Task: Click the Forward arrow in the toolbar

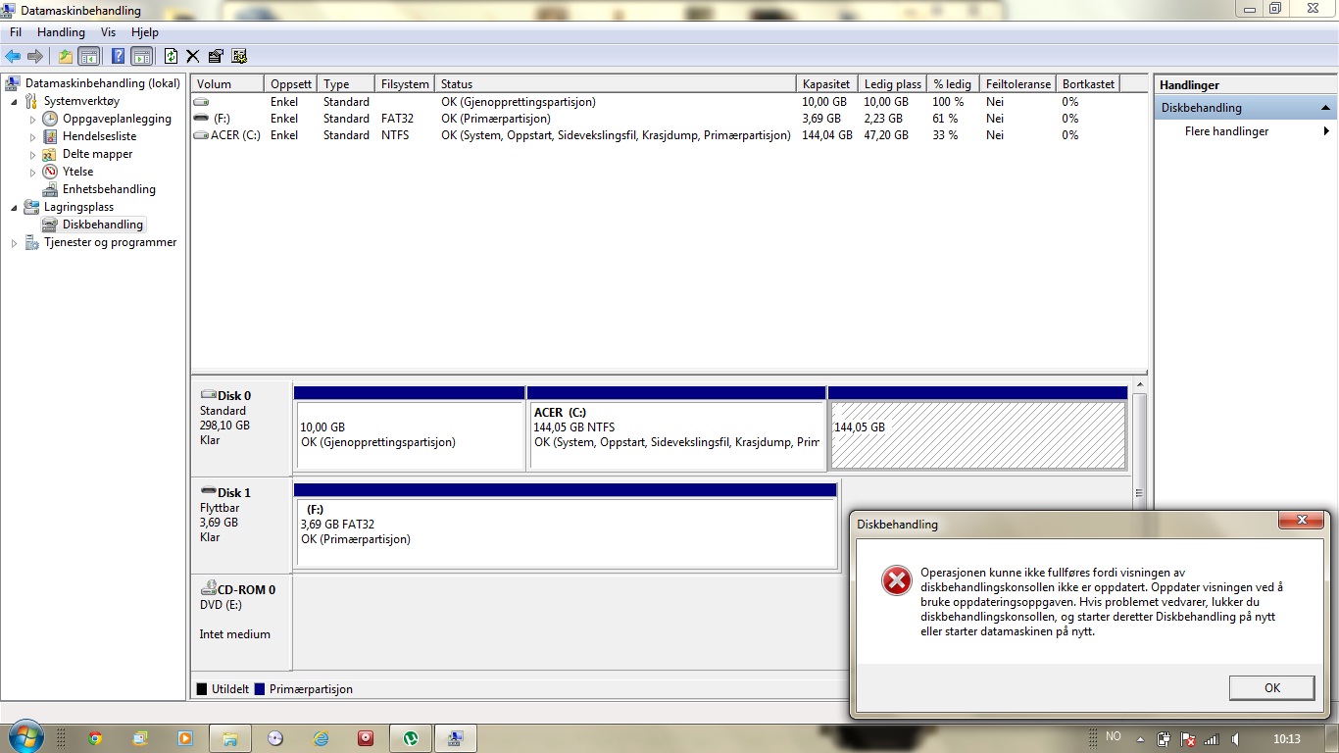Action: [35, 56]
